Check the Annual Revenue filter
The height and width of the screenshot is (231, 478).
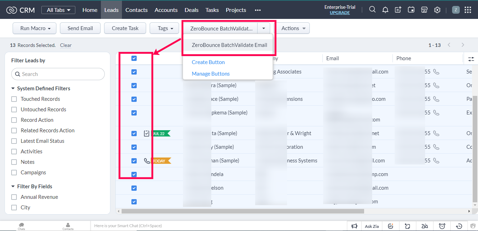(14, 197)
